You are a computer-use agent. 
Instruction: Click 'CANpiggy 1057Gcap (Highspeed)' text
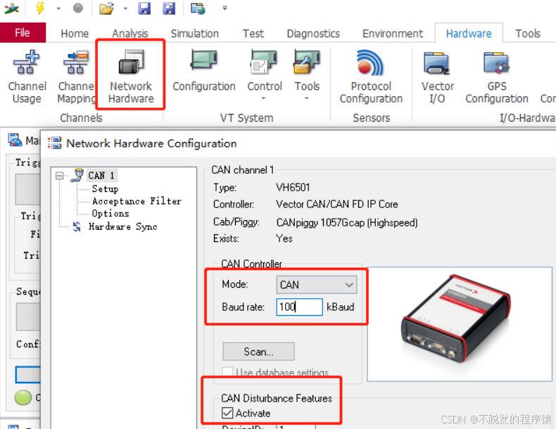(347, 222)
